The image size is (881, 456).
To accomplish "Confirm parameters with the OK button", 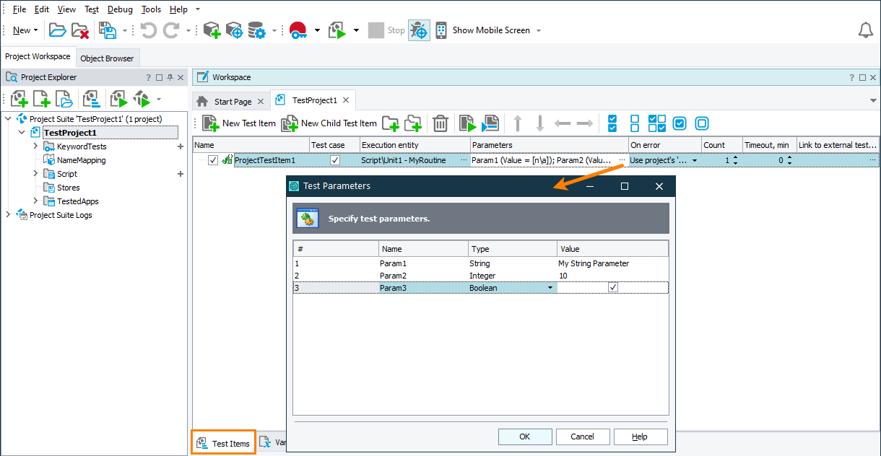I will pyautogui.click(x=524, y=436).
